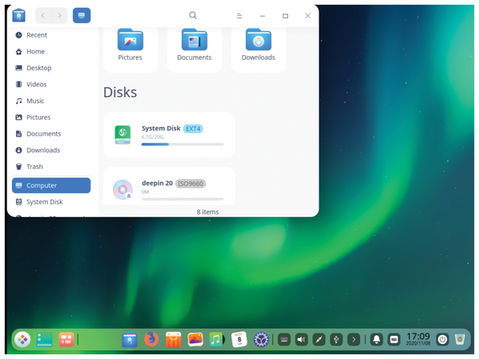Go back with the left arrow
Image resolution: width=479 pixels, height=359 pixels.
(x=43, y=15)
